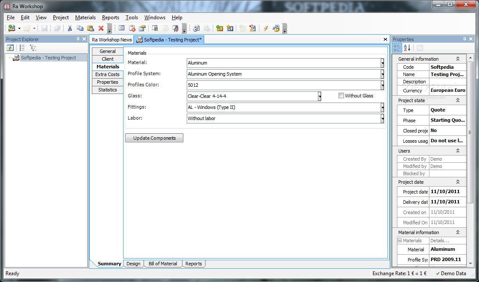The image size is (479, 282).
Task: Click the Update Components button
Action: 154,138
